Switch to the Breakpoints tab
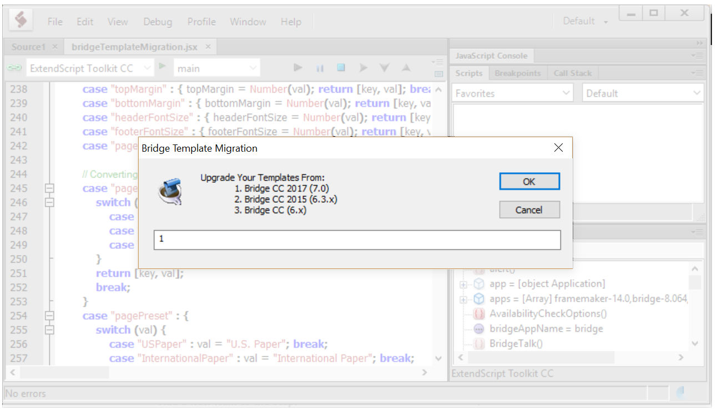This screenshot has height=415, width=717. pyautogui.click(x=517, y=73)
